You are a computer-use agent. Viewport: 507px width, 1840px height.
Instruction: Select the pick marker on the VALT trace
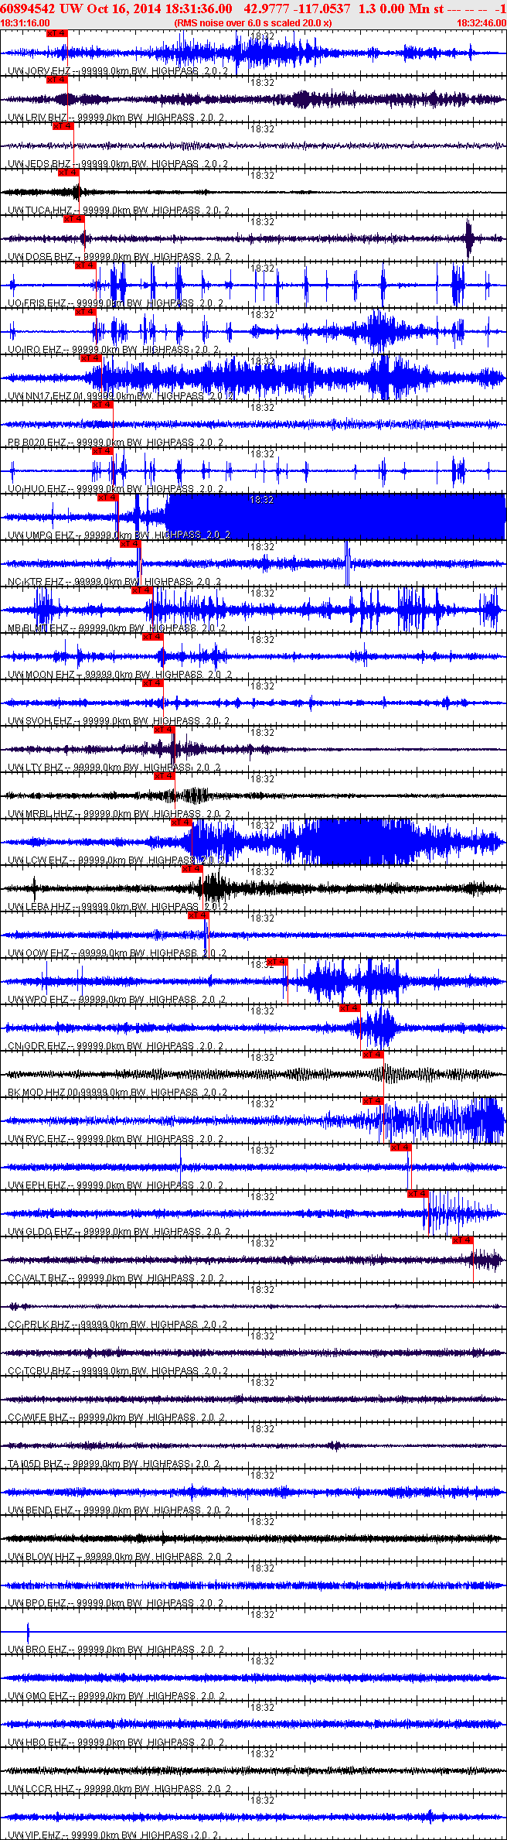[463, 1240]
